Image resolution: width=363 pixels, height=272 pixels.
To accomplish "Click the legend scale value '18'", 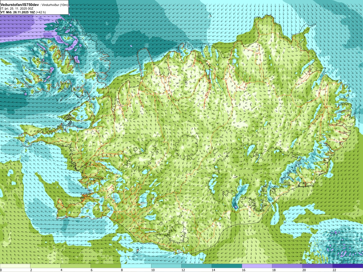I will 274,270.
